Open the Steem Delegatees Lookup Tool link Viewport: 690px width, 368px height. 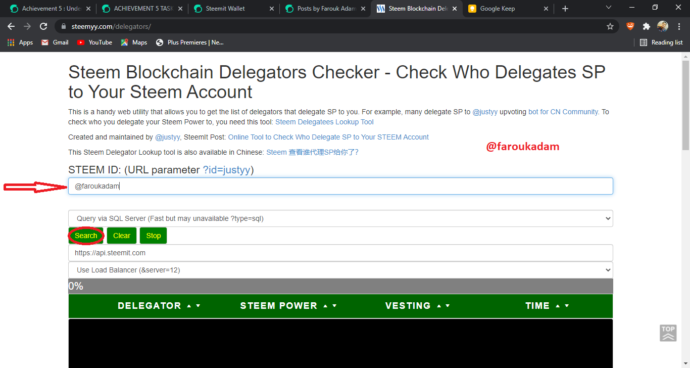(324, 122)
